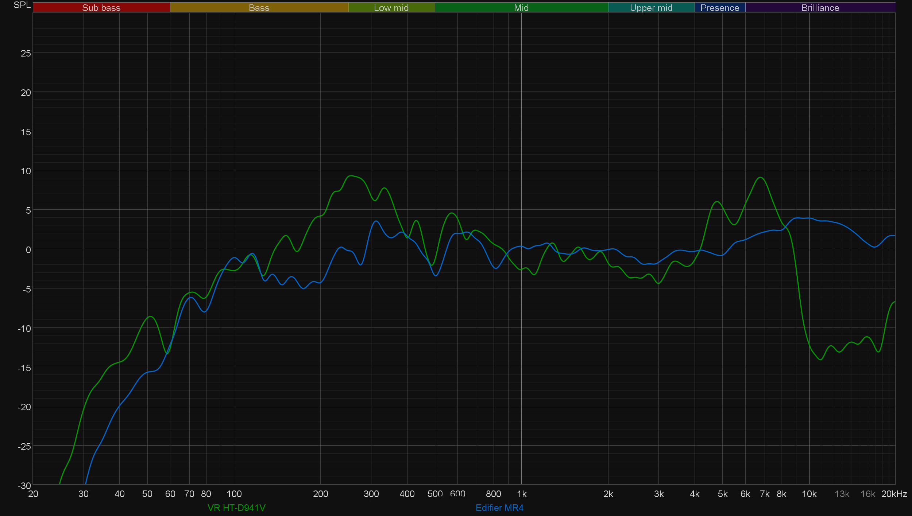912x516 pixels.
Task: Click the Brilliance band header
Action: [x=820, y=8]
